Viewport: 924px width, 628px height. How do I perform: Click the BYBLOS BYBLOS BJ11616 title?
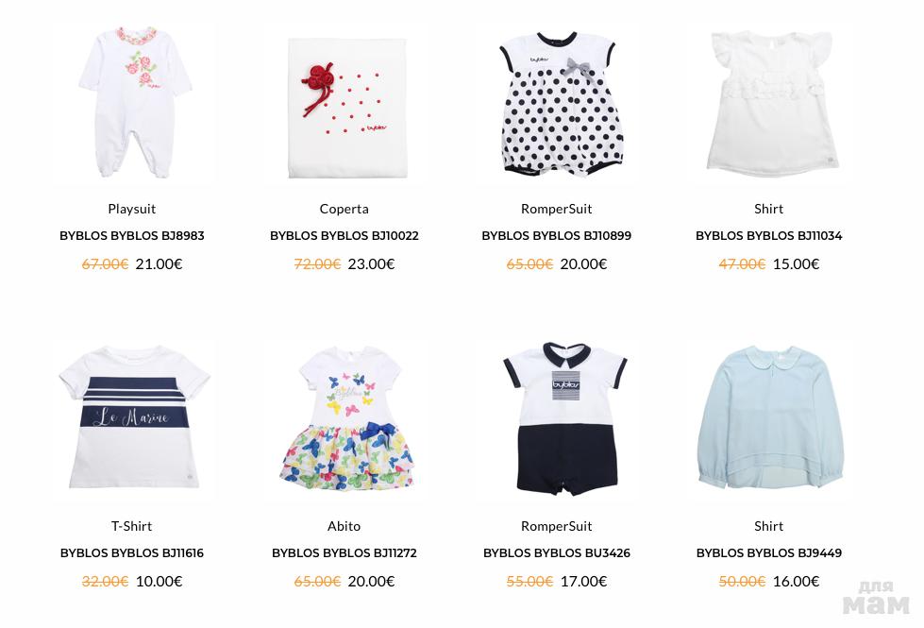click(x=132, y=553)
